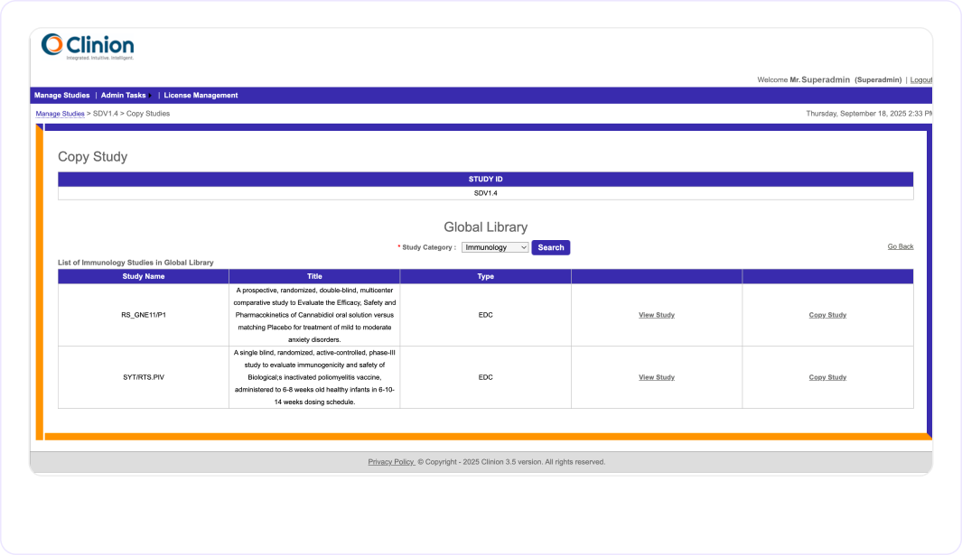Open the Privacy Policy page
The height and width of the screenshot is (555, 962).
[390, 461]
